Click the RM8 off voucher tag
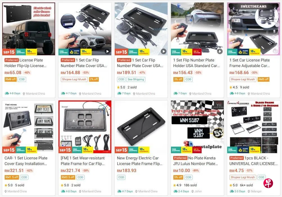This screenshot has height=197, width=282. pyautogui.click(x=11, y=79)
